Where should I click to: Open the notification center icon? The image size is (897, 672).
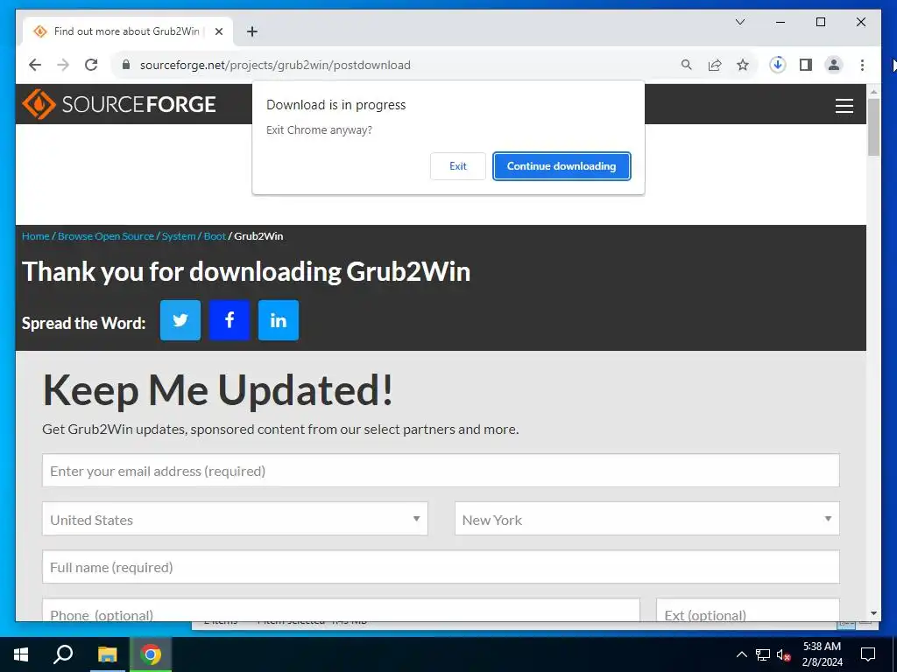[x=868, y=654]
